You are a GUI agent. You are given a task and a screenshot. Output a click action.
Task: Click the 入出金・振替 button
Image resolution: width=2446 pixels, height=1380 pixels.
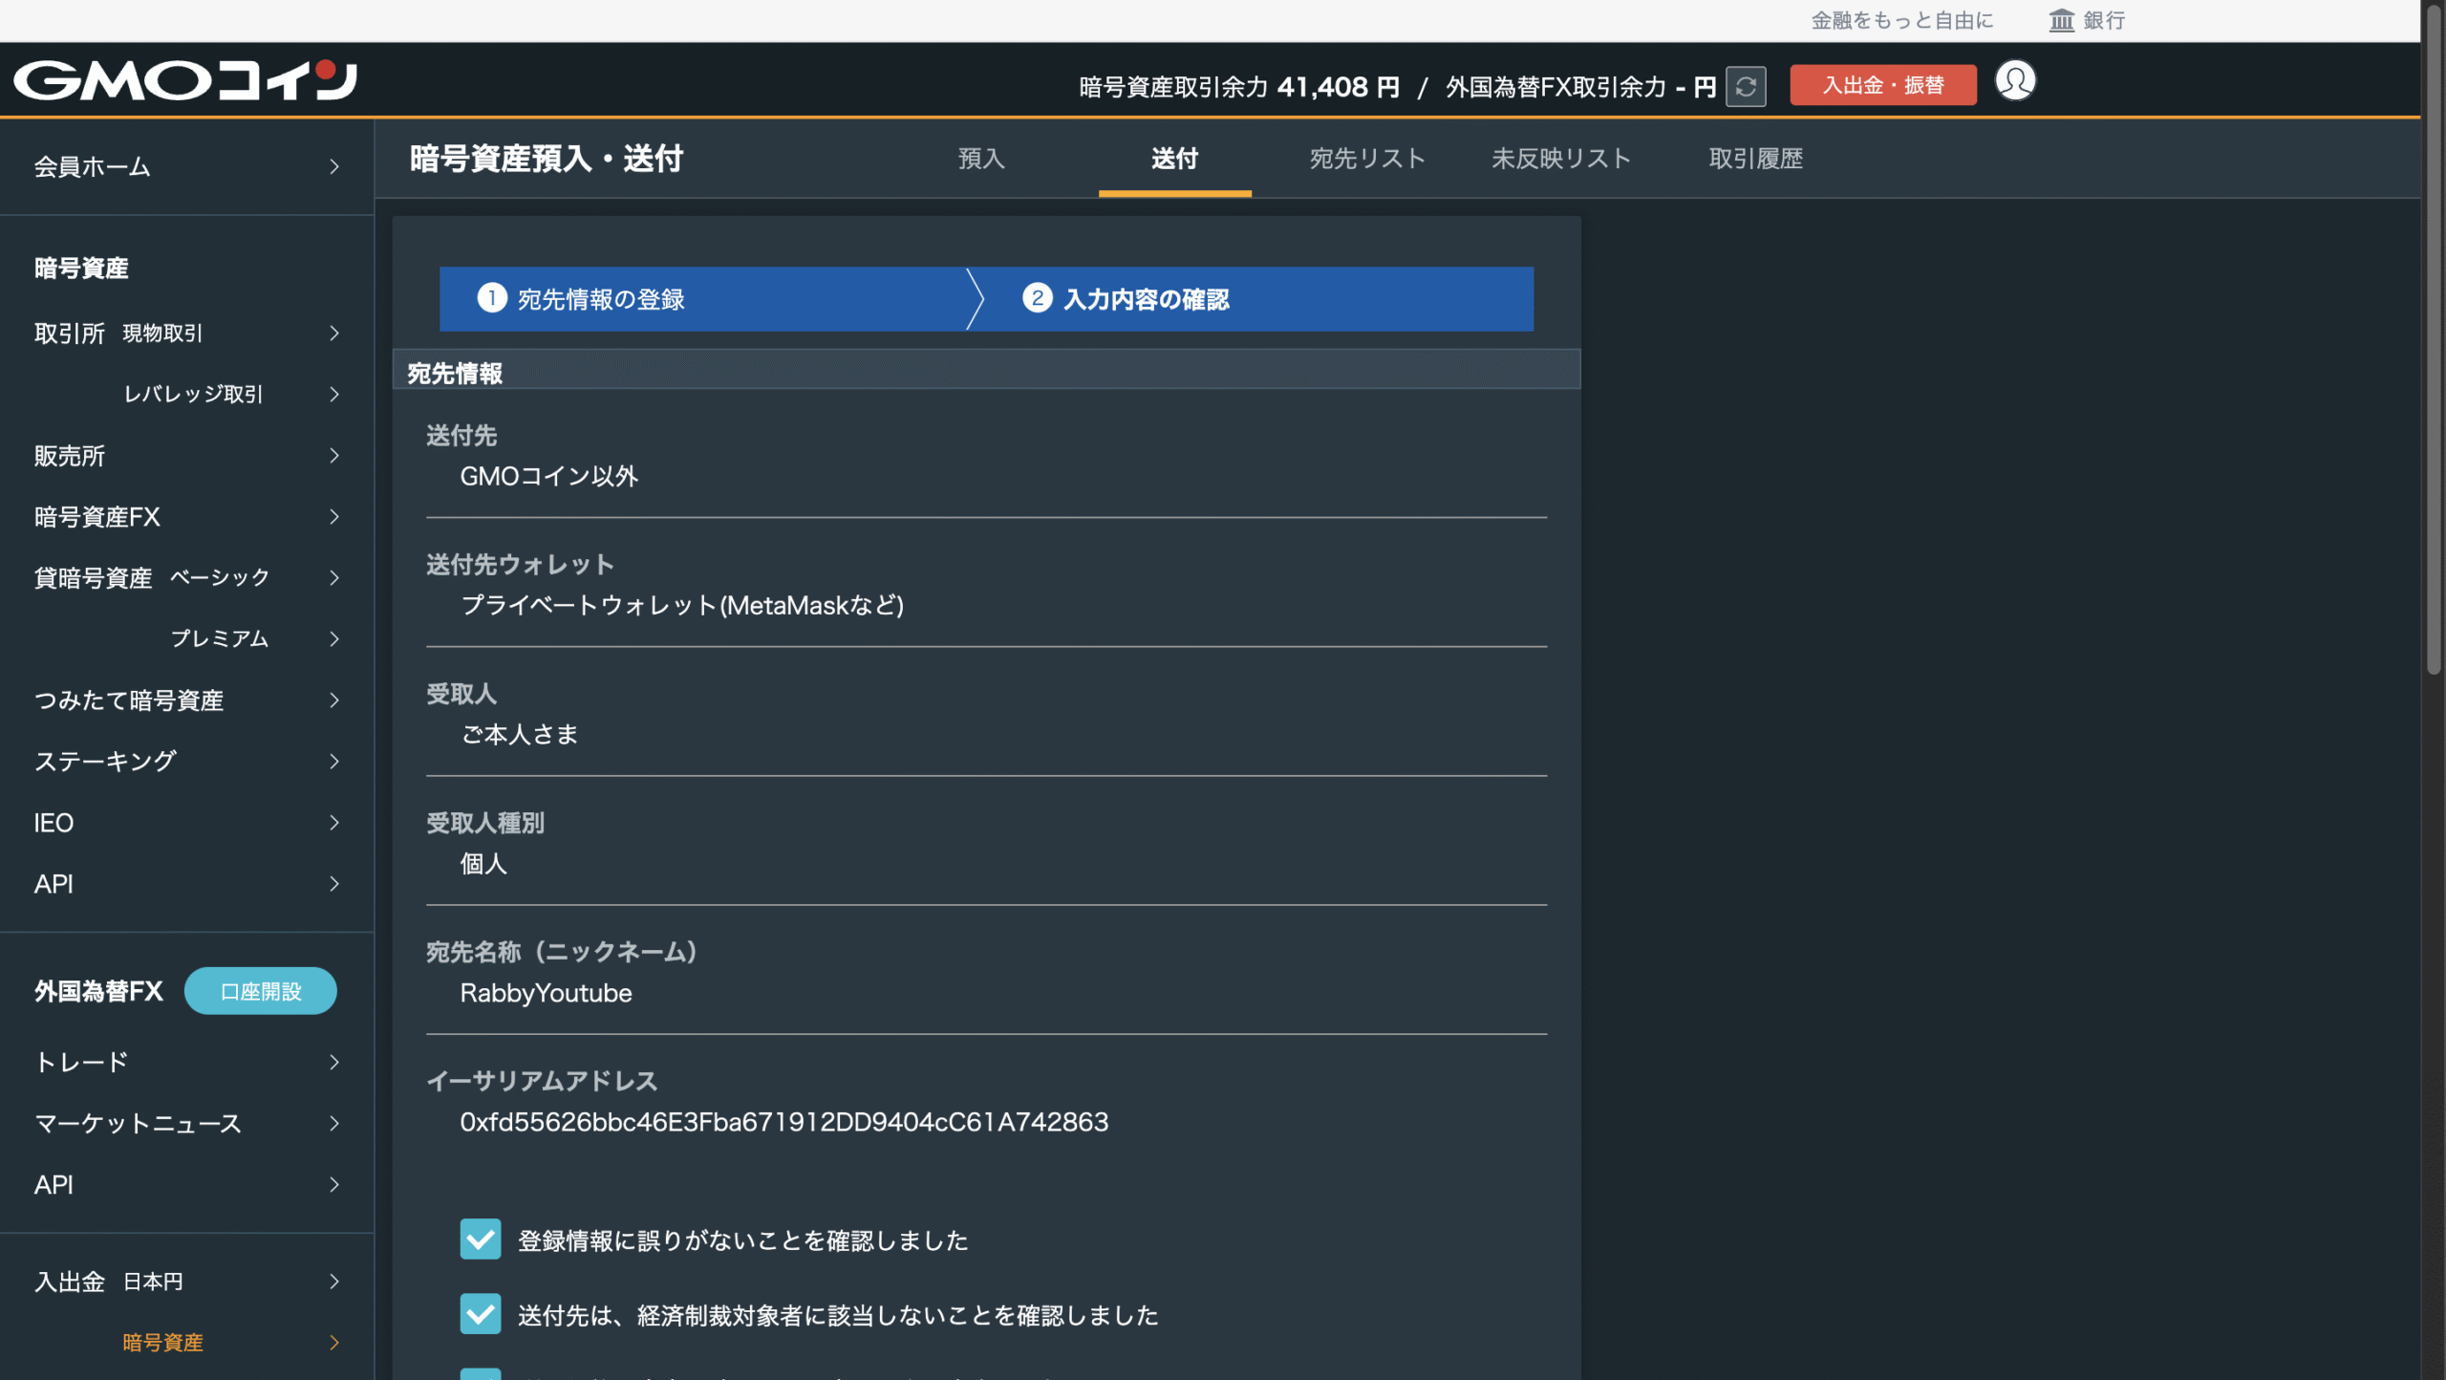tap(1881, 84)
